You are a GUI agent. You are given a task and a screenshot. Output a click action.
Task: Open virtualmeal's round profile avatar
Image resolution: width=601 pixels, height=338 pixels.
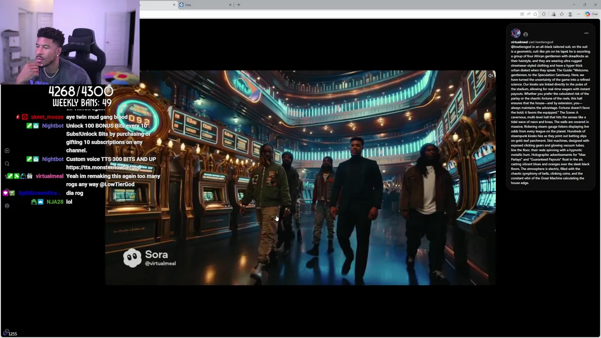[x=516, y=33]
